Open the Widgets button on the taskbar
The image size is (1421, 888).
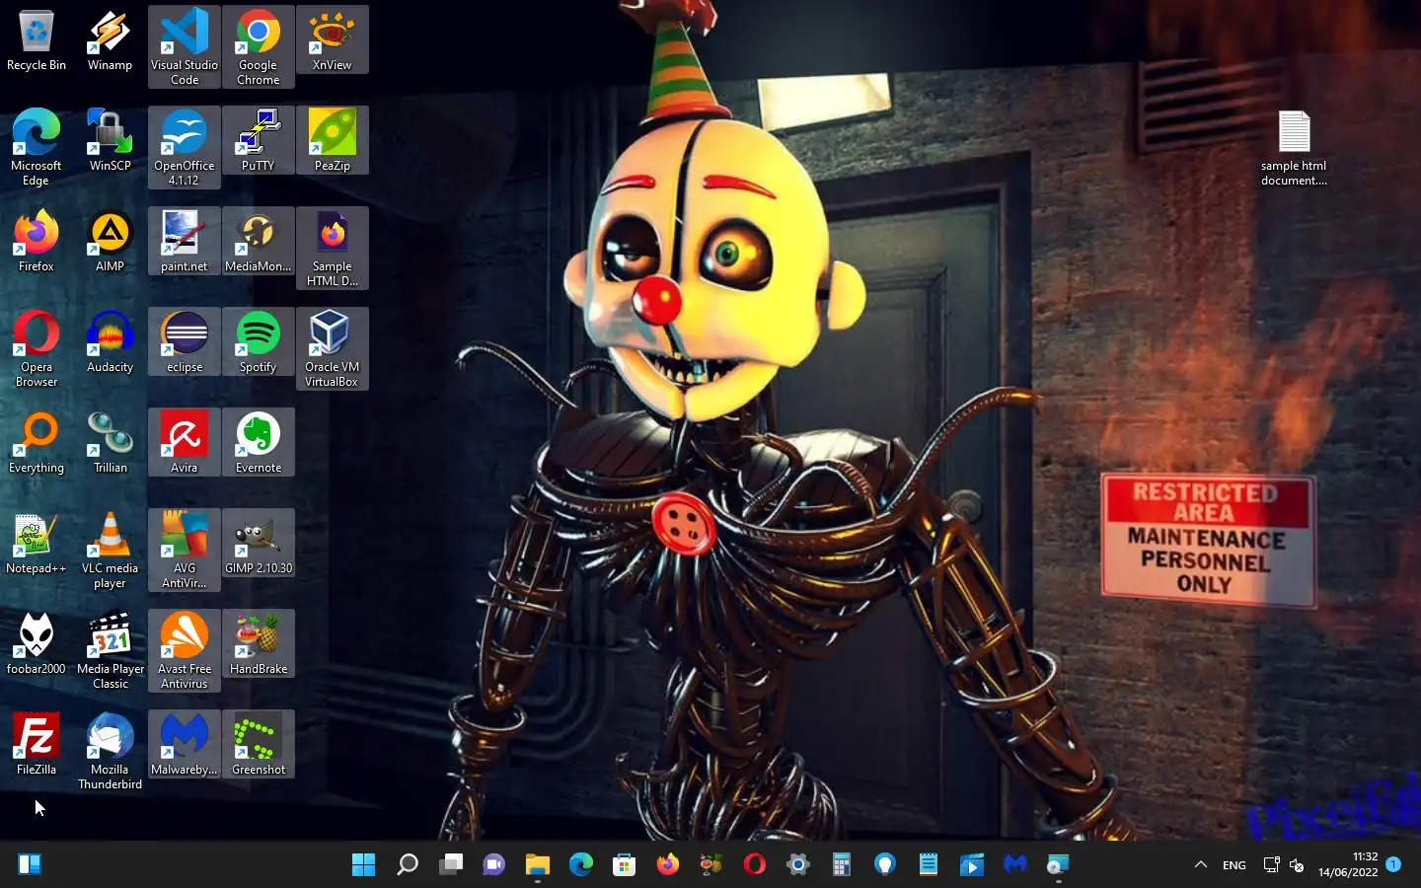pos(30,865)
